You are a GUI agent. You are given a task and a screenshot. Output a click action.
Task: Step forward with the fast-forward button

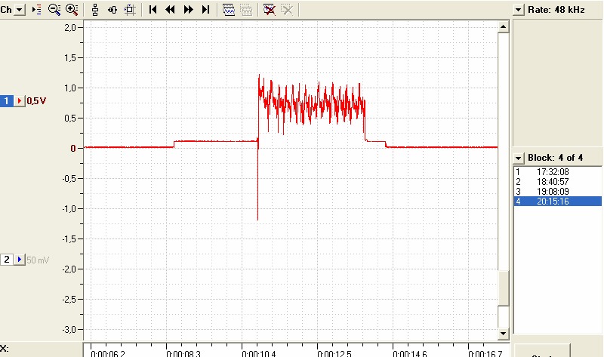point(188,10)
